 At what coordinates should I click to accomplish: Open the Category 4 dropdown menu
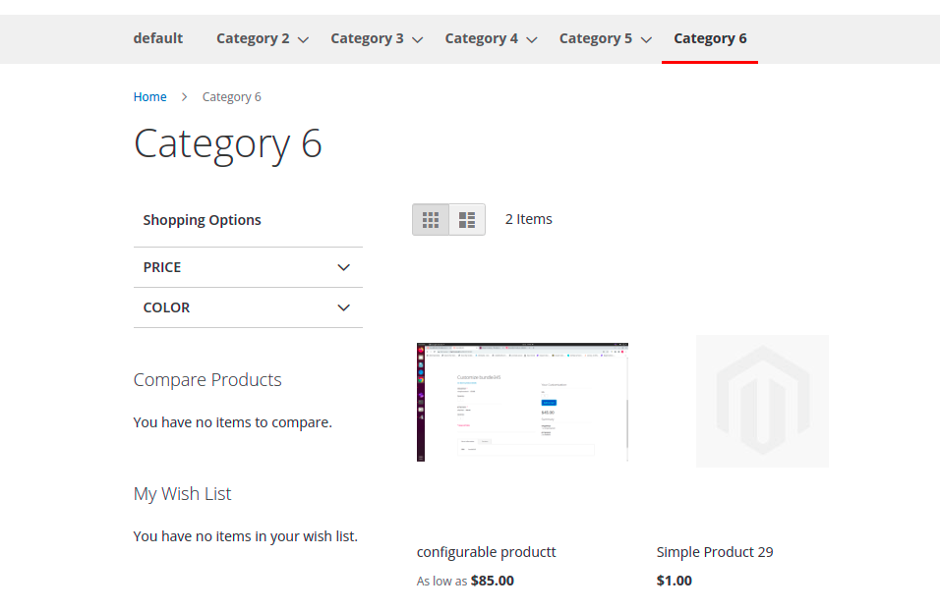pos(491,38)
